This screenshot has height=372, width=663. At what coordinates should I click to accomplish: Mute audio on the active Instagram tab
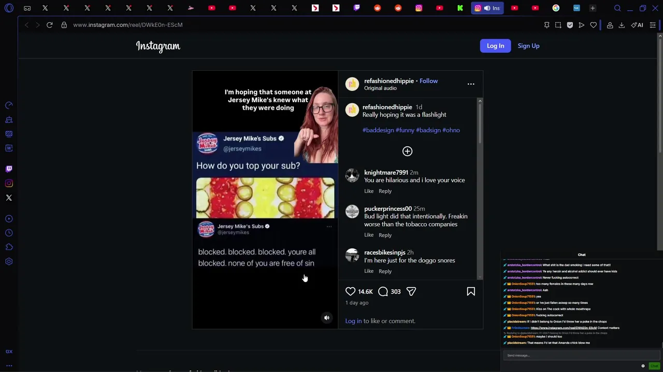tap(487, 8)
